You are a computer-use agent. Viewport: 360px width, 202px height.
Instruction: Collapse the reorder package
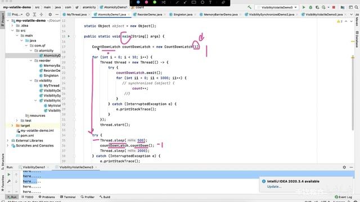click(x=31, y=61)
